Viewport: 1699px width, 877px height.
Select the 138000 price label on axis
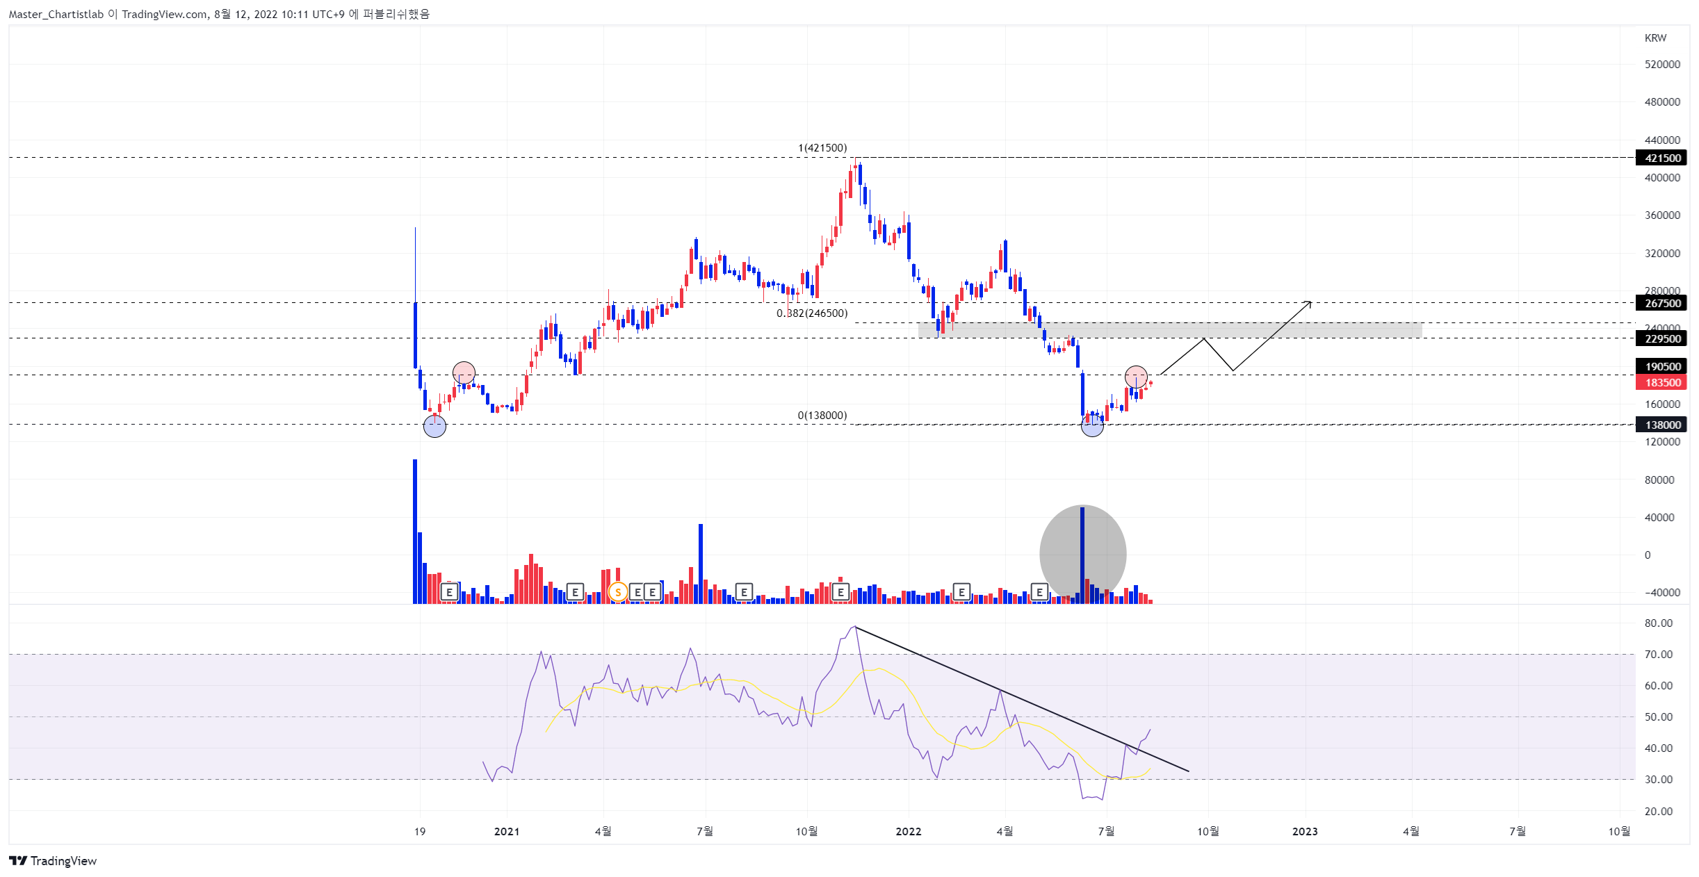(x=1662, y=425)
